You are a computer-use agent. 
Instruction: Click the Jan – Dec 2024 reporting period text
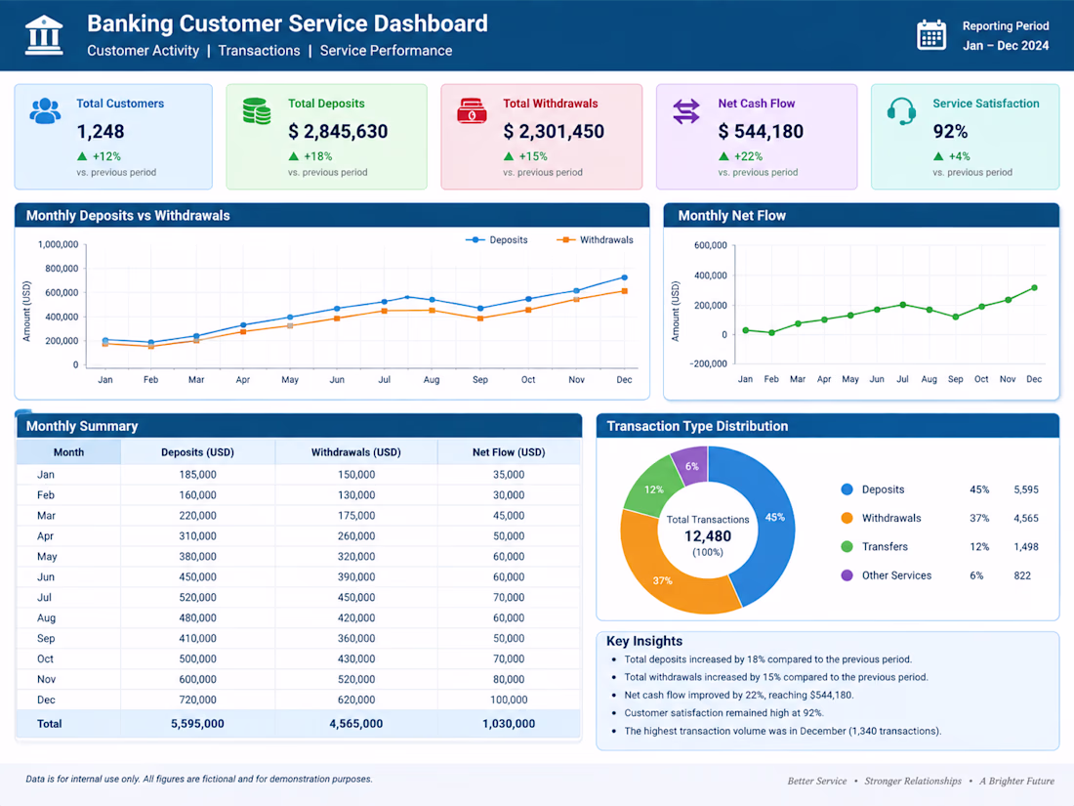[1006, 46]
